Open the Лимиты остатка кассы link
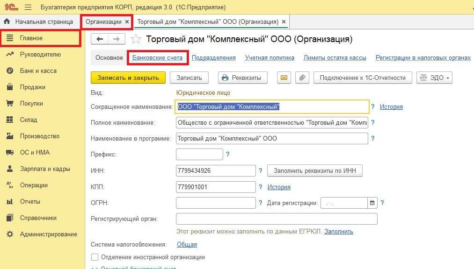Viewport: 474px width, 269px height. tap(335, 57)
